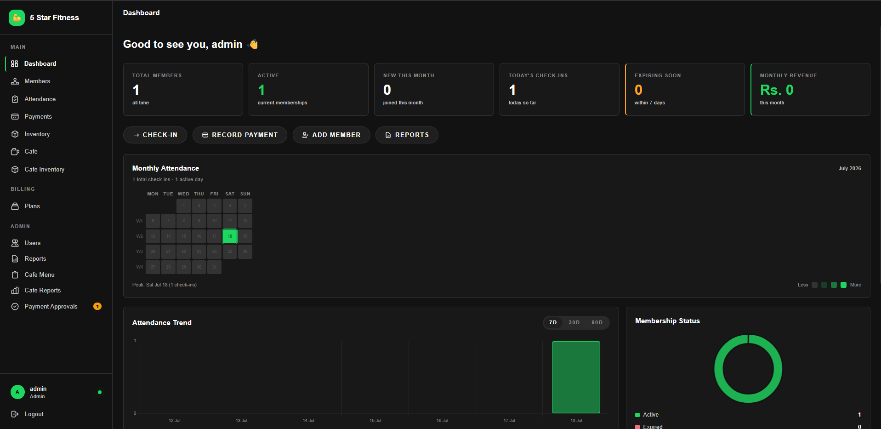The height and width of the screenshot is (429, 881).
Task: Click the Payment Approvals notification badge
Action: coord(97,306)
